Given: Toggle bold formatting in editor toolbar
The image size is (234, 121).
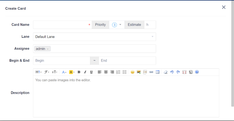Looking at the screenshot, I should (x=79, y=72).
